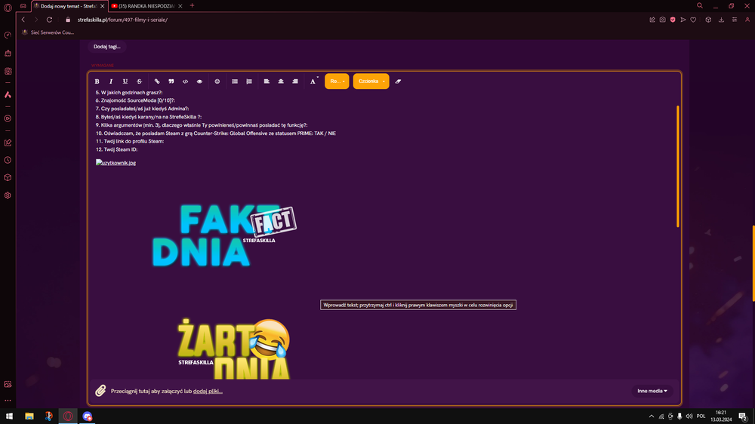Open the text color picker A icon
The width and height of the screenshot is (755, 424).
pos(313,81)
